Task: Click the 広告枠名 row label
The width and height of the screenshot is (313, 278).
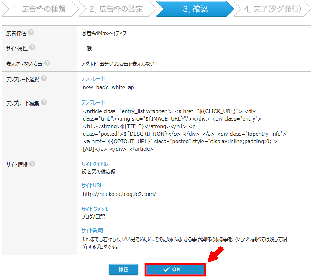Action: pyautogui.click(x=16, y=33)
